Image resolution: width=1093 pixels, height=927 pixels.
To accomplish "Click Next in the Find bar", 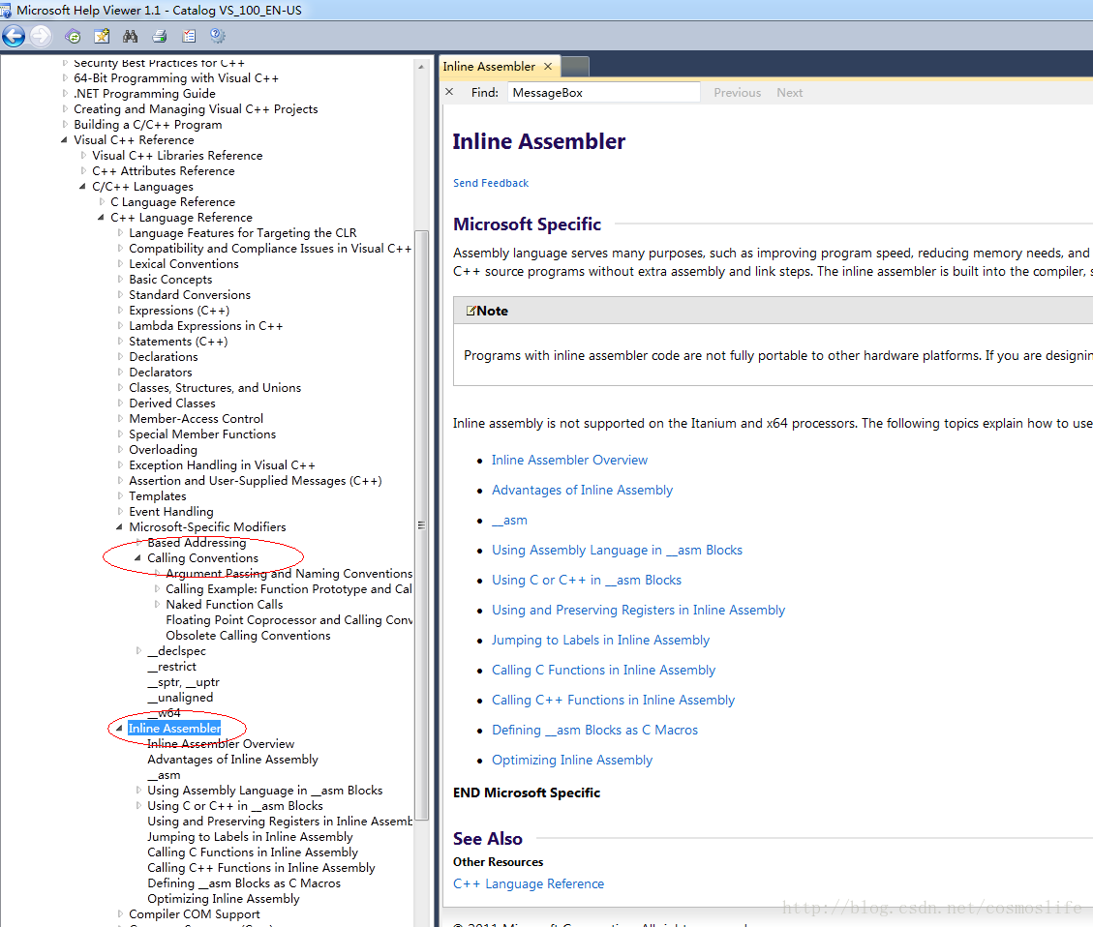I will click(x=790, y=93).
